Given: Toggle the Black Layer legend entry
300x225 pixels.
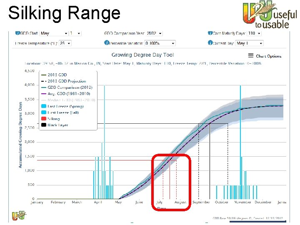Looking at the screenshot, I should click(55, 125).
